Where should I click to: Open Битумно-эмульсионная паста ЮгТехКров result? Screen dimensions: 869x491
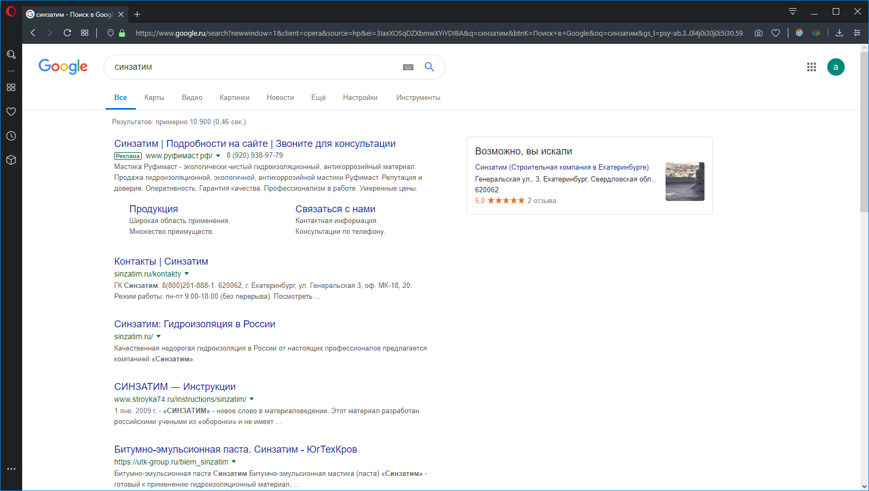click(235, 449)
